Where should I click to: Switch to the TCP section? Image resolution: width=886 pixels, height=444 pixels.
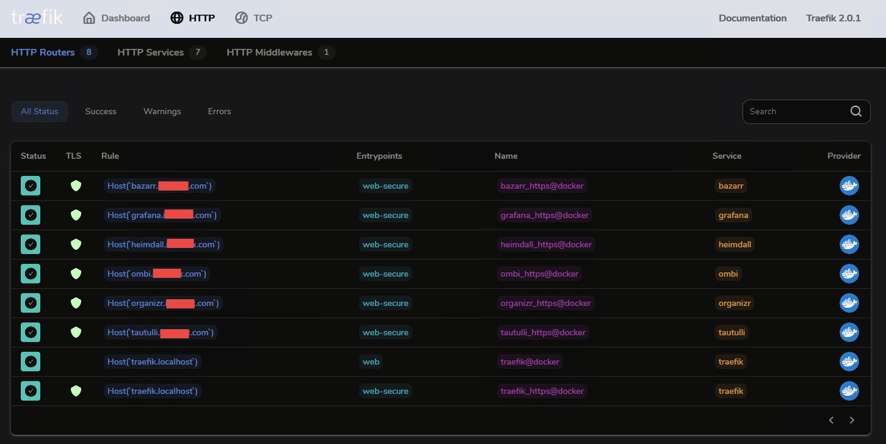click(253, 18)
